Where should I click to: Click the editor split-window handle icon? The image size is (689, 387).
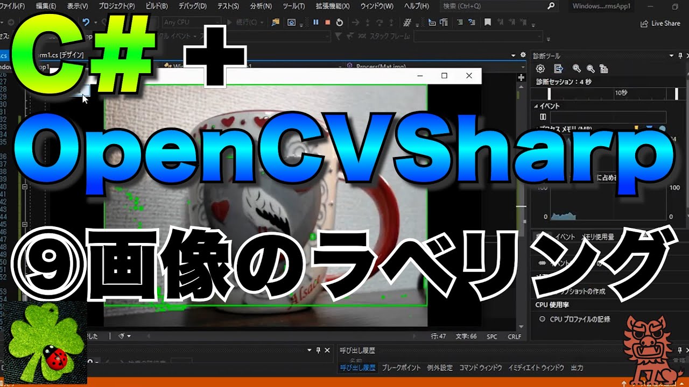tap(521, 78)
